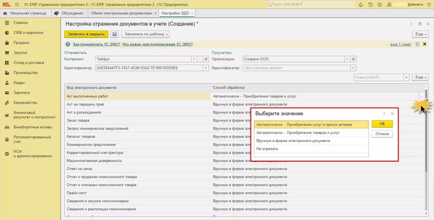The height and width of the screenshot is (220, 434).
Task: Click Отмена button in dialog
Action: 382,134
